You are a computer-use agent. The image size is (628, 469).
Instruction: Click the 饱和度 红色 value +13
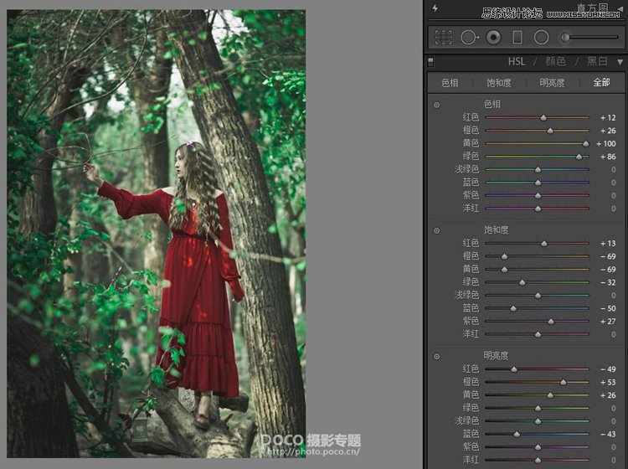(x=608, y=244)
